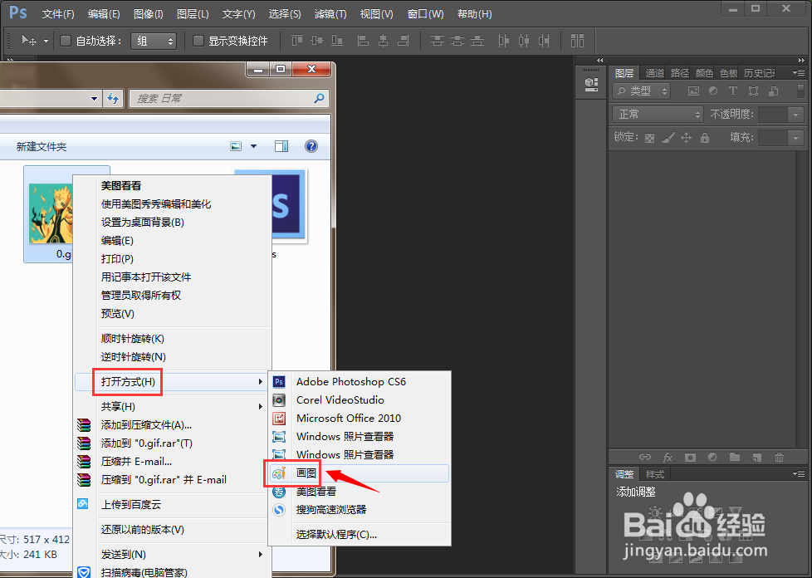
Task: Open the 滤镜(T) menu
Action: [330, 14]
